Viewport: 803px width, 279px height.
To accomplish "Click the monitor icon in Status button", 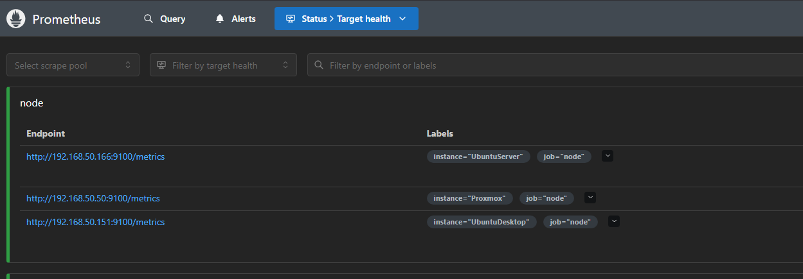I will pos(291,19).
